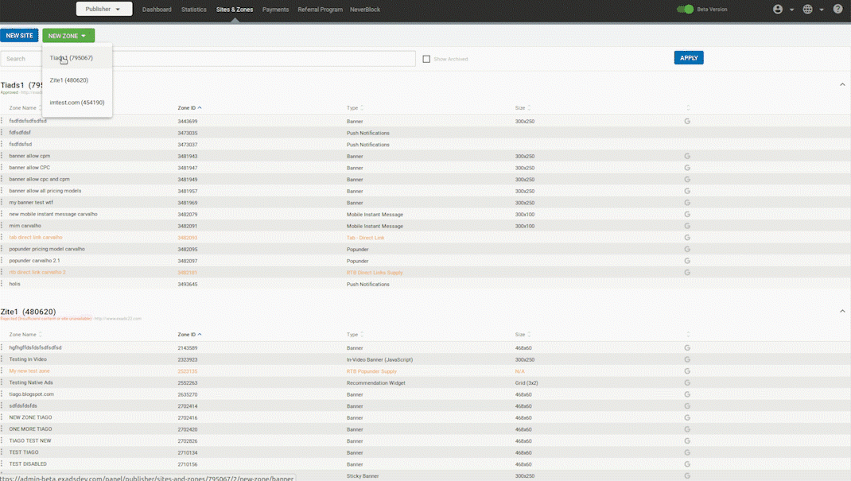Image resolution: width=851 pixels, height=481 pixels.
Task: Open the help question mark icon
Action: click(837, 10)
